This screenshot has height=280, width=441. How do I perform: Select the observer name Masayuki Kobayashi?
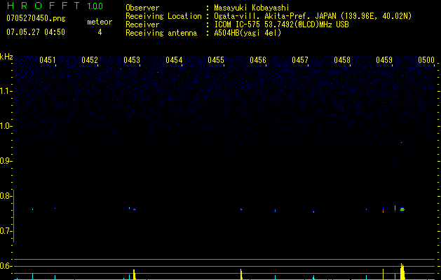pyautogui.click(x=252, y=8)
